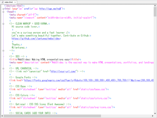Open the github.com/jlantunez/webslides link
The width and height of the screenshot is (157, 118).
(x=36, y=38)
